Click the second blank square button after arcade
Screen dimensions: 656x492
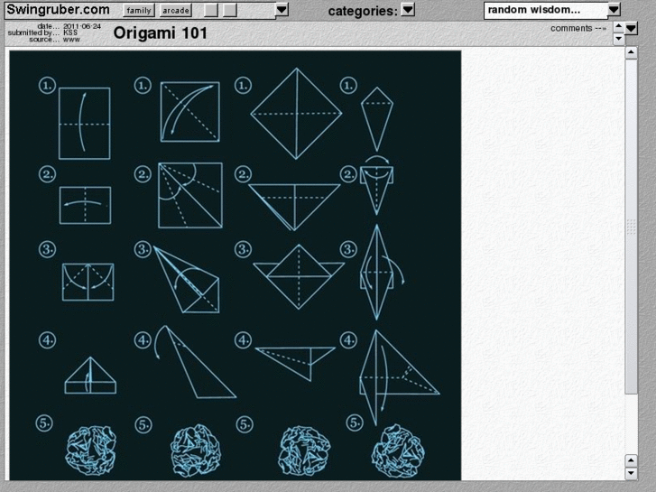point(230,11)
